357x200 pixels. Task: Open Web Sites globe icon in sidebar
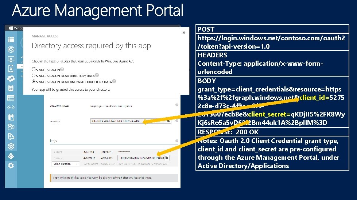[11, 49]
